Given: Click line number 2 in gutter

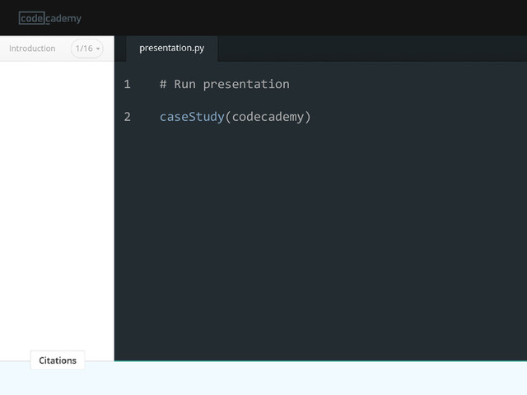Looking at the screenshot, I should click(x=127, y=117).
